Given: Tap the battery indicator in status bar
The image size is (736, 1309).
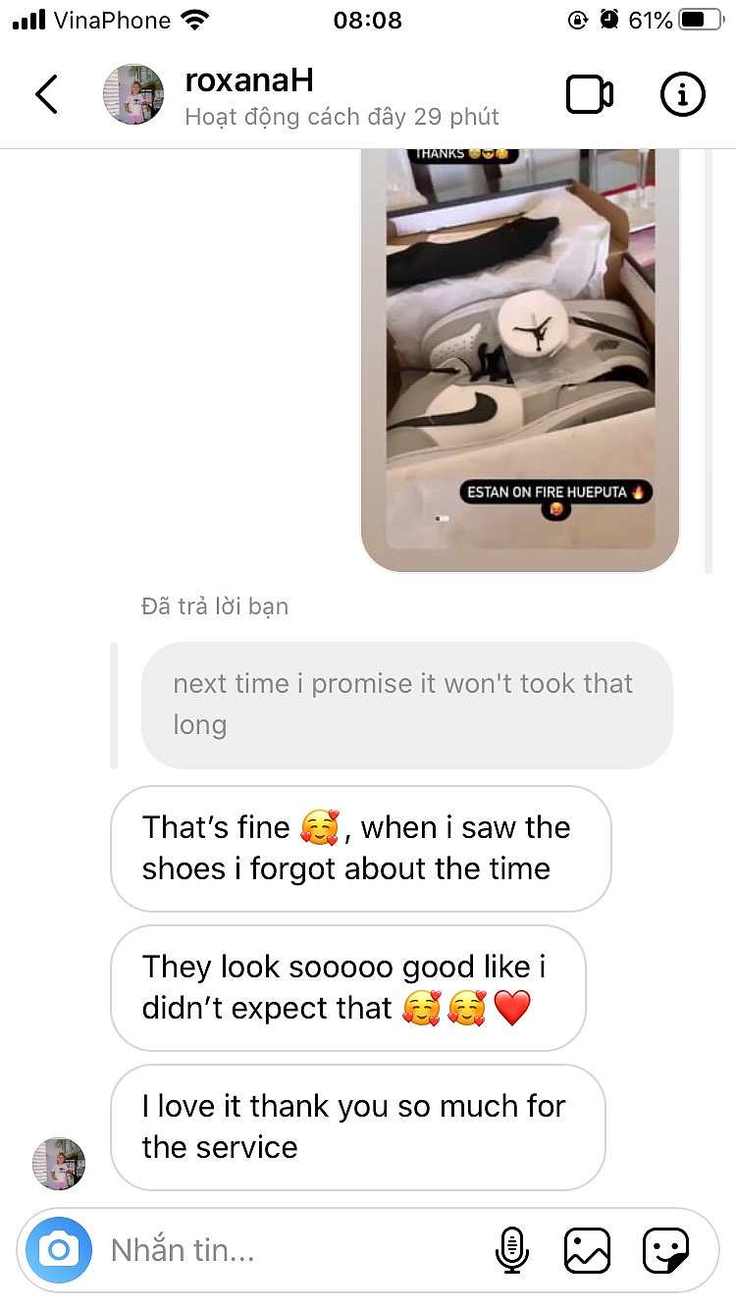Looking at the screenshot, I should tap(702, 20).
